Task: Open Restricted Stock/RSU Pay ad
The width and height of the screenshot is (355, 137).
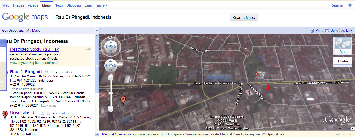Action: click(x=34, y=49)
